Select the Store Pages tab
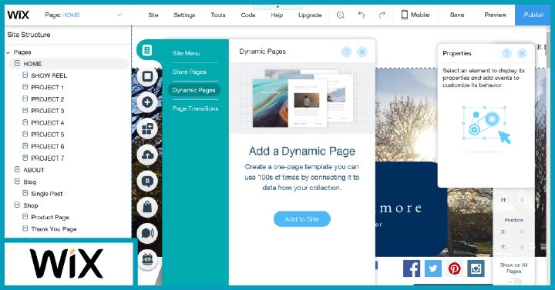This screenshot has width=555, height=290. [190, 72]
